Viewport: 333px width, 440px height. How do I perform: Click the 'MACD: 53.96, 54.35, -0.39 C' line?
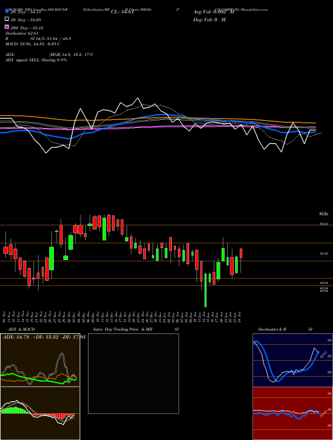coord(33,44)
